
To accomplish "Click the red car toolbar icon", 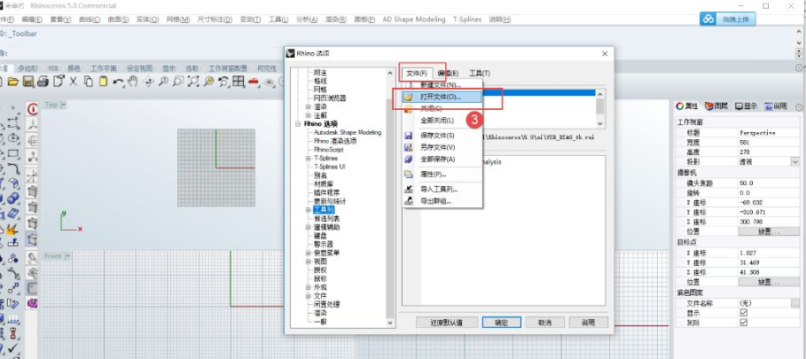I will coord(253,82).
